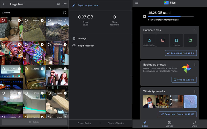Open the sort options icon
The width and height of the screenshot is (207, 129).
65,4
